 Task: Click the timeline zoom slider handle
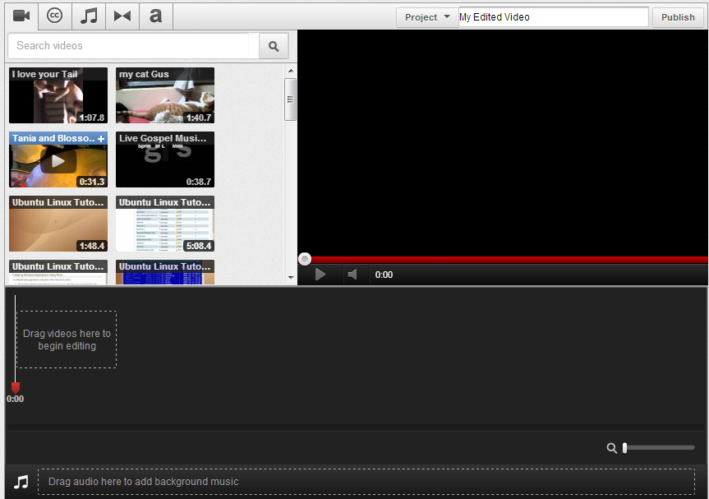pyautogui.click(x=625, y=448)
